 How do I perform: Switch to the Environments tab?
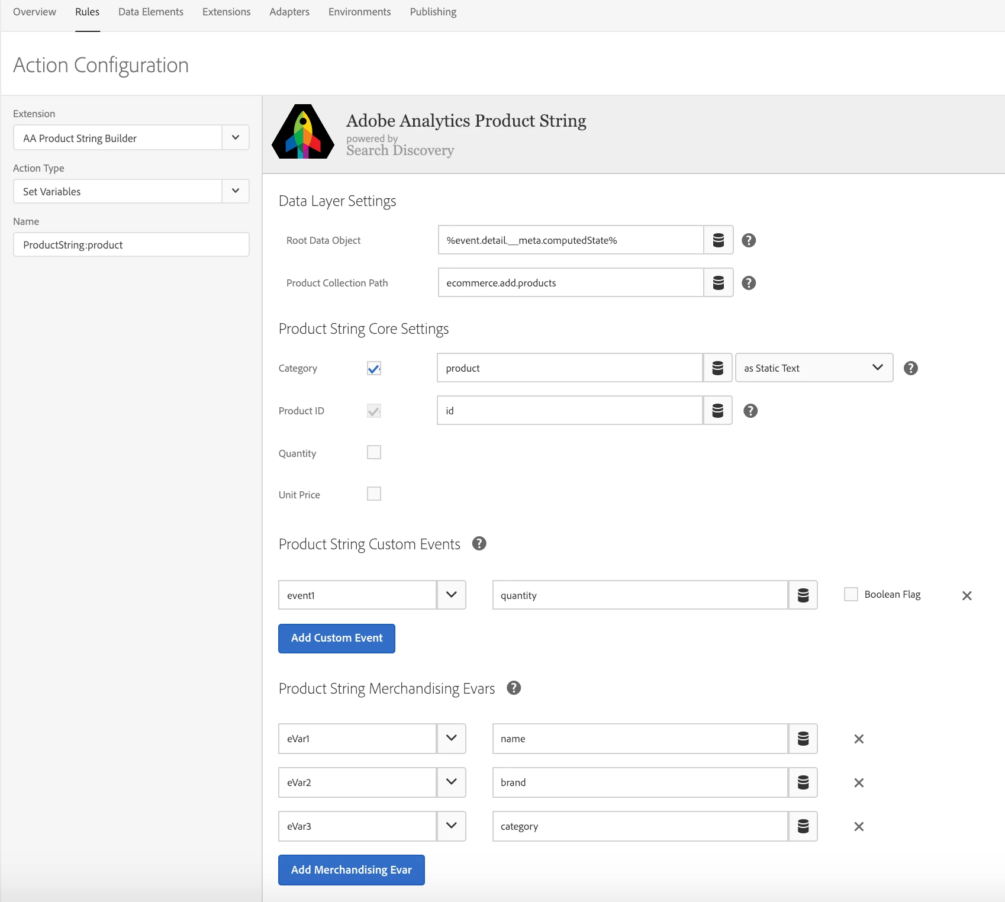pos(360,12)
